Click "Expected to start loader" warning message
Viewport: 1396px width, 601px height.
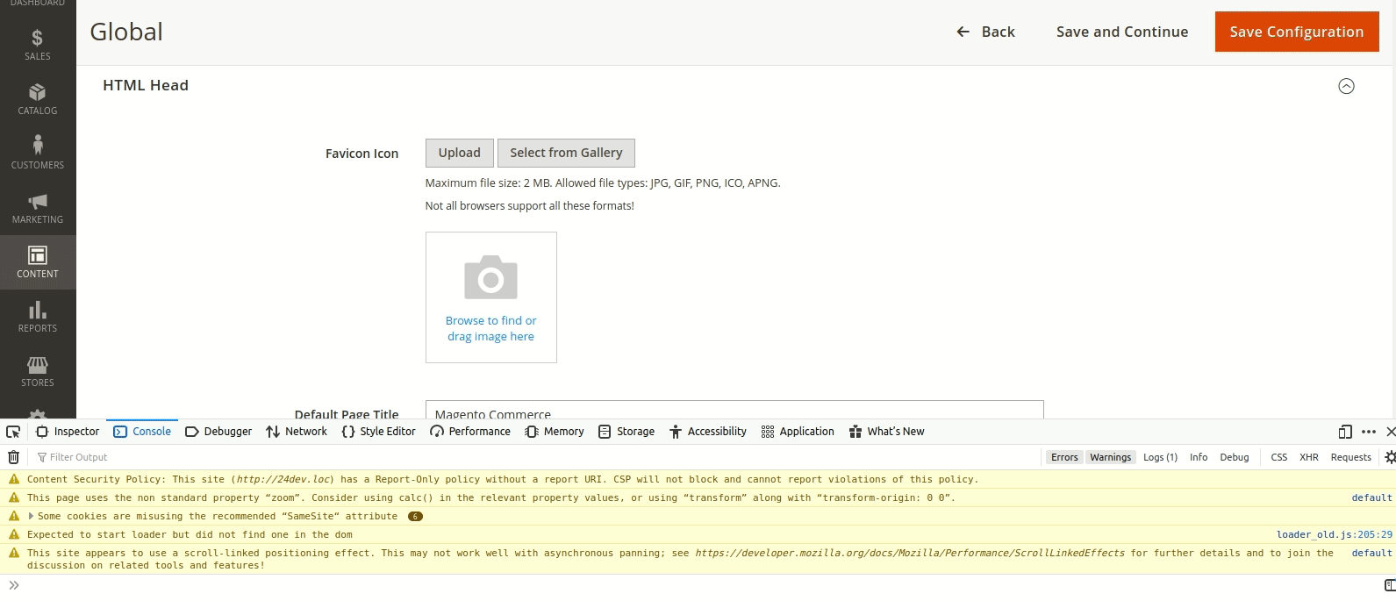point(190,535)
